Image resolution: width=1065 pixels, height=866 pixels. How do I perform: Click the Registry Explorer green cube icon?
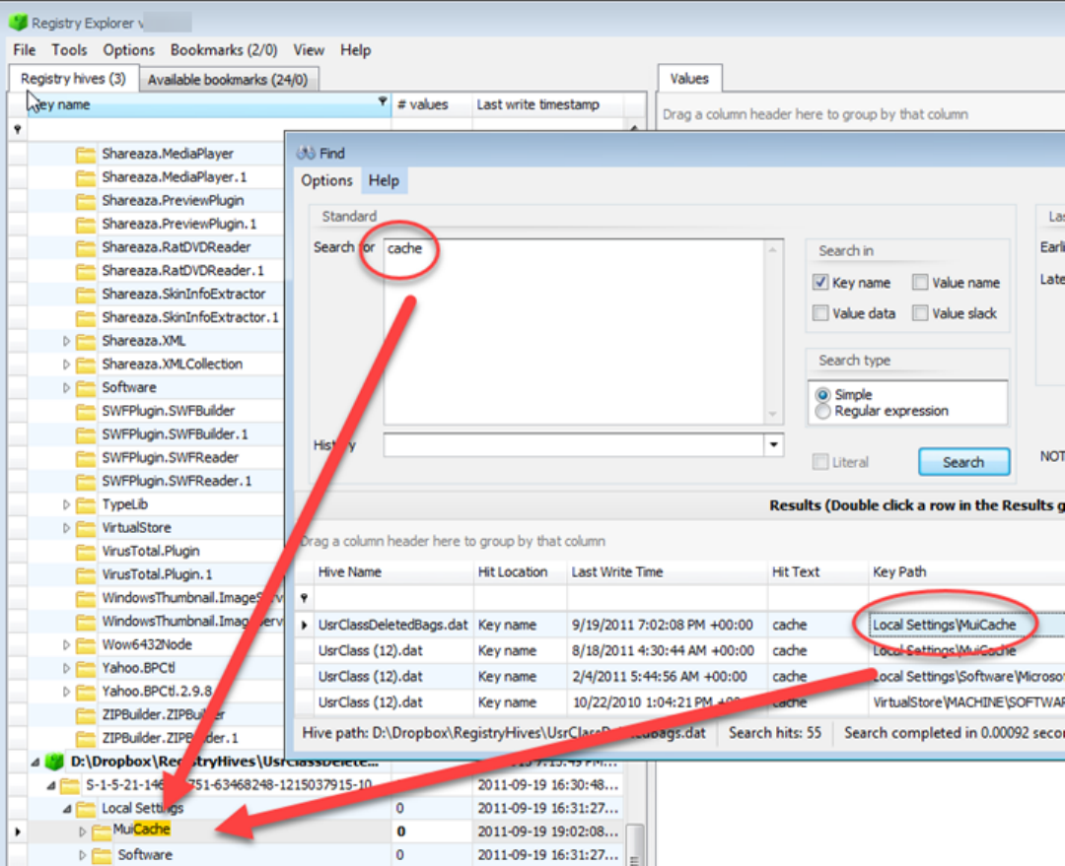pos(18,22)
